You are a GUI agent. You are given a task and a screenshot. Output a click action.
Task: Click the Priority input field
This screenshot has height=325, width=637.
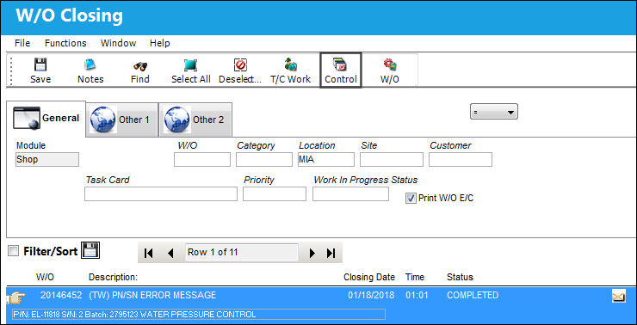click(x=275, y=194)
